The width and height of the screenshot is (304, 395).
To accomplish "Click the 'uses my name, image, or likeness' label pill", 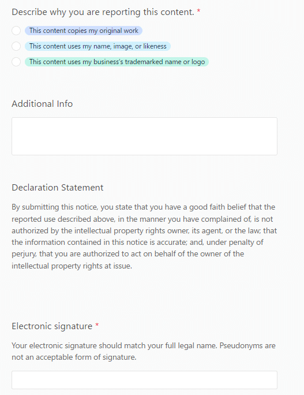I will [97, 46].
